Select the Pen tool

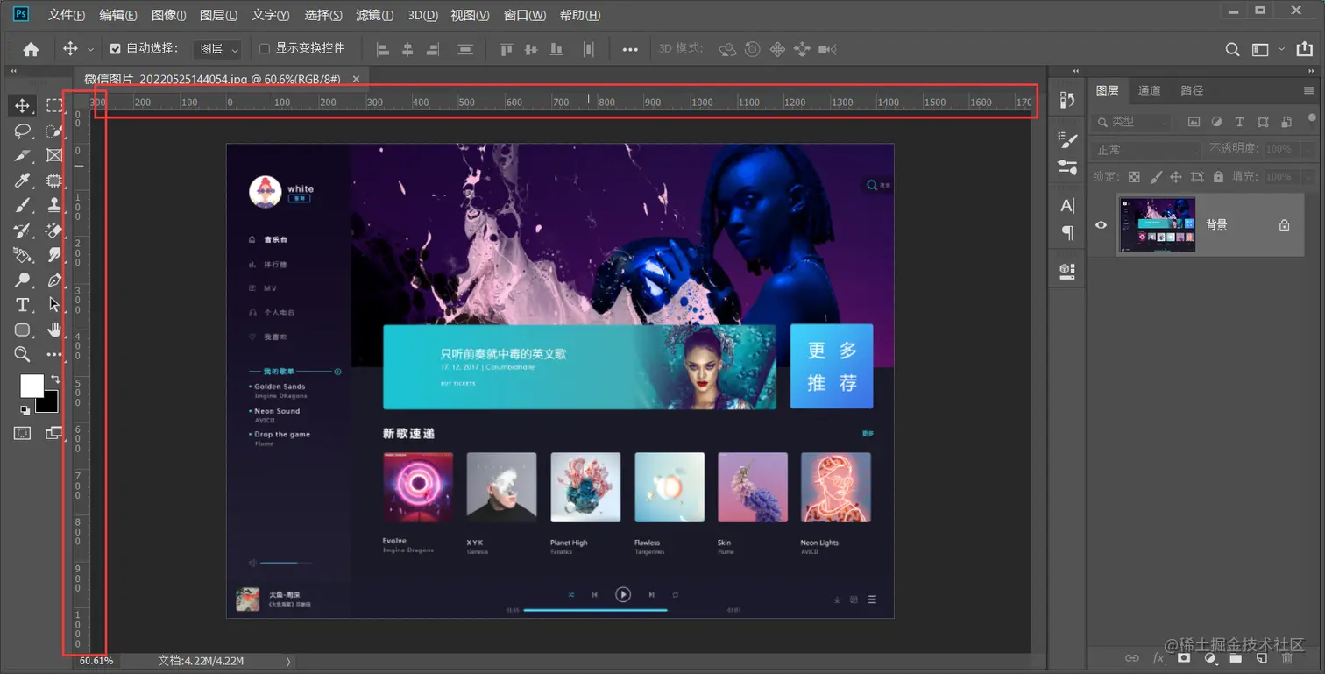(54, 280)
